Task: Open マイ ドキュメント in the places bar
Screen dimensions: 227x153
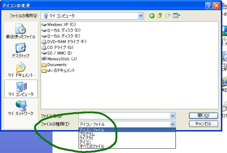Action: 21,69
